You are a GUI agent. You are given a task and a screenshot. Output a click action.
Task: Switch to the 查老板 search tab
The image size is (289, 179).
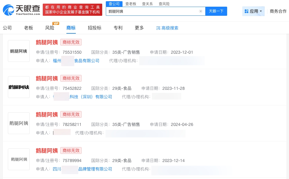click(131, 4)
